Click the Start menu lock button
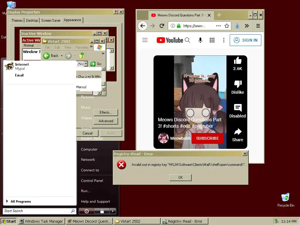The image size is (300, 225). click(102, 211)
